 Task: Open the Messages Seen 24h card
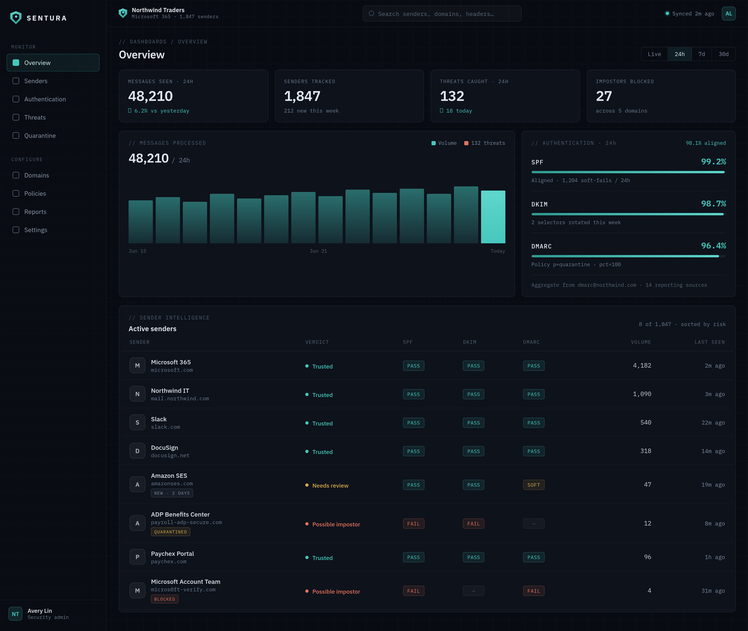point(194,96)
